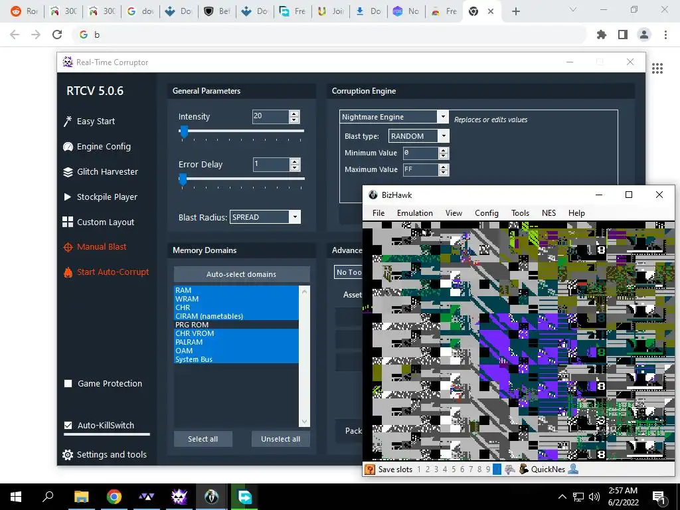Open BizHawk Emulation menu

click(414, 213)
